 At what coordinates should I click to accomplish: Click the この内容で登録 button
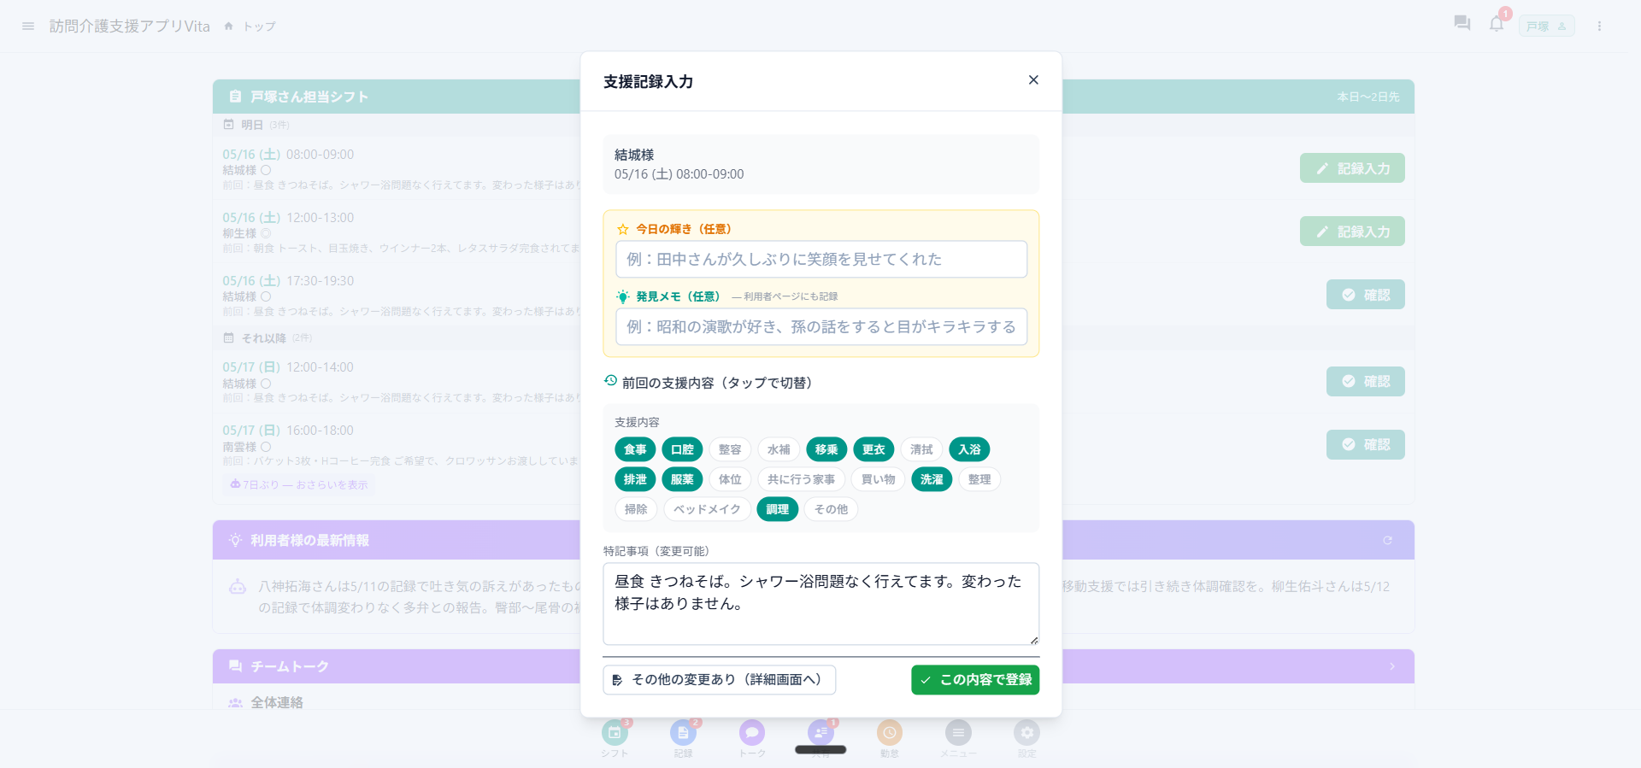(x=975, y=680)
